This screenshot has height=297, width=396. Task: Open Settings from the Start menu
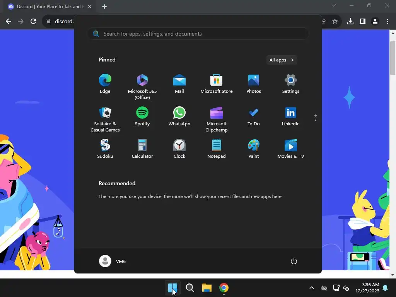click(x=291, y=84)
